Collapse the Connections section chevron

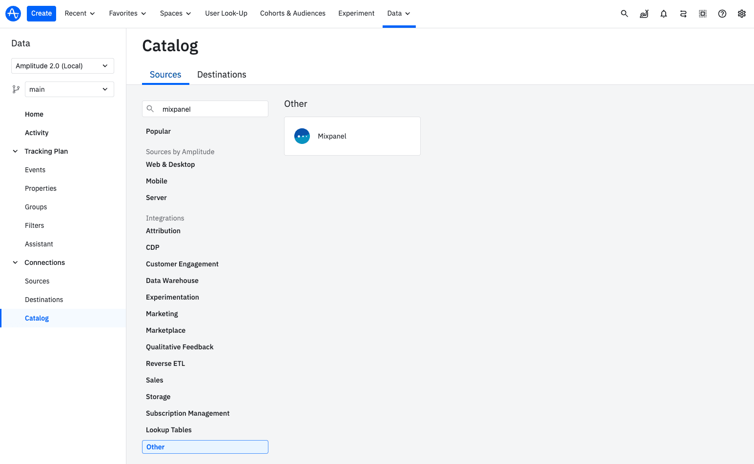[15, 262]
